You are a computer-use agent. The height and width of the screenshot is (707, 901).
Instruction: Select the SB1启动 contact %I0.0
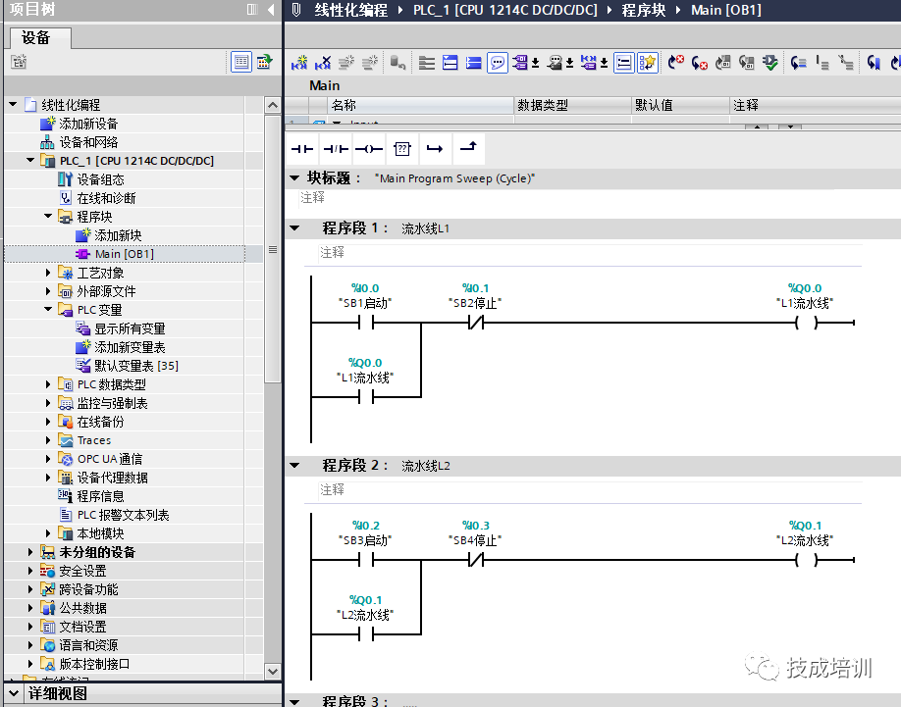365,323
